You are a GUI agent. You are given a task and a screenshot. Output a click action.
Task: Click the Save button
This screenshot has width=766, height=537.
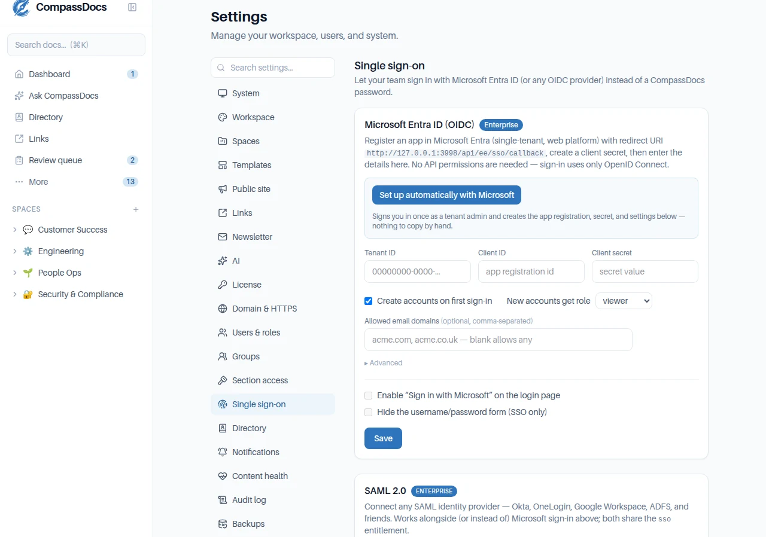pyautogui.click(x=383, y=438)
